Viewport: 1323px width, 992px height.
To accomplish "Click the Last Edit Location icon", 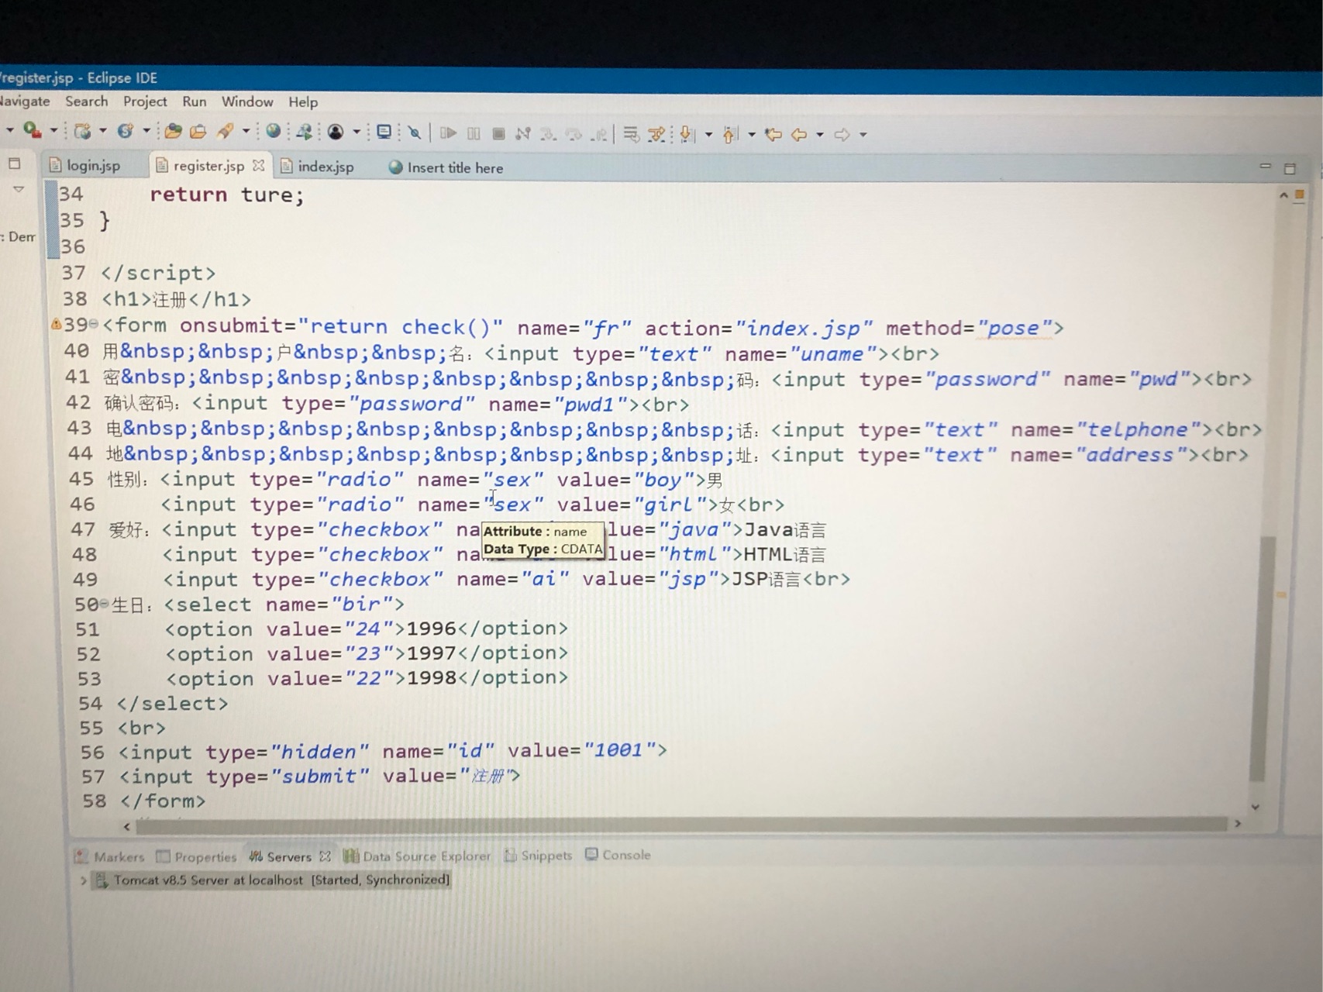I will 773,135.
